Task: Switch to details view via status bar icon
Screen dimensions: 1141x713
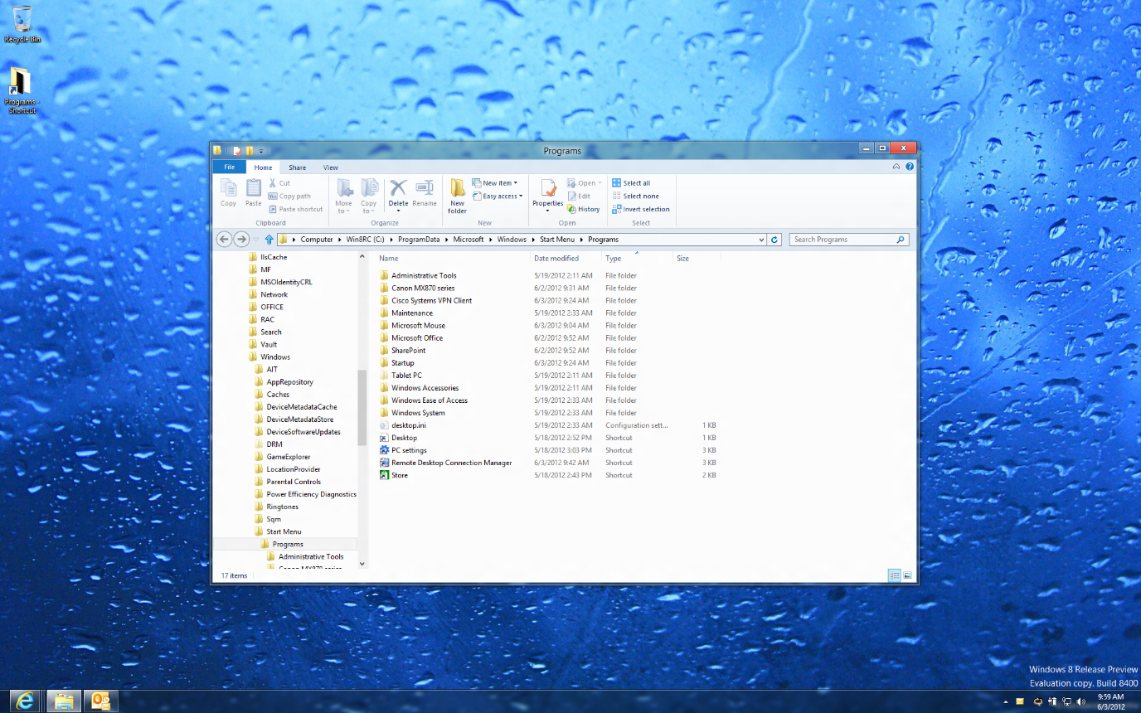Action: [x=894, y=575]
